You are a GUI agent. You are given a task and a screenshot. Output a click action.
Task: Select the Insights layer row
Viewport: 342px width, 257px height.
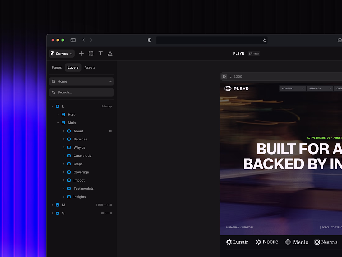click(x=81, y=197)
